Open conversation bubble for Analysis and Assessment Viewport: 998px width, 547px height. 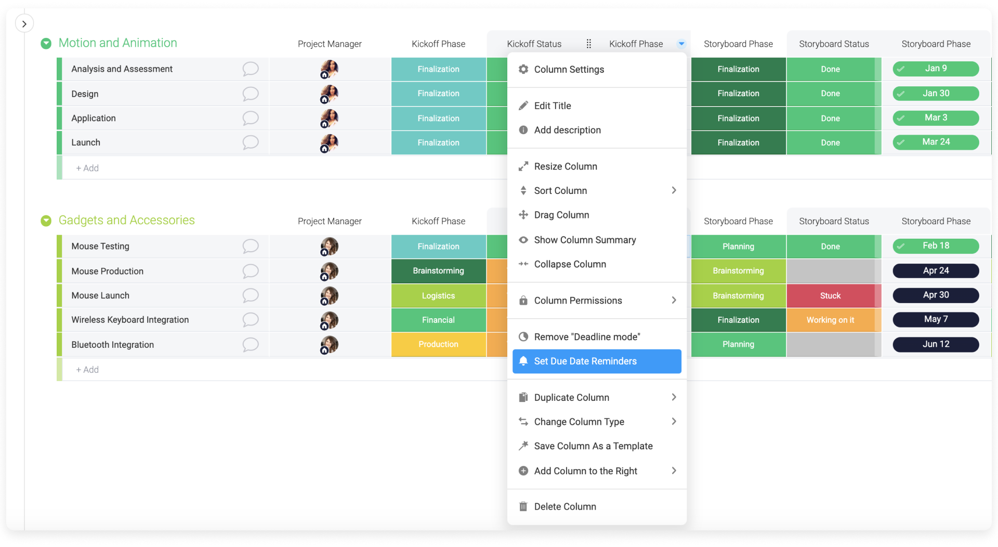[251, 69]
